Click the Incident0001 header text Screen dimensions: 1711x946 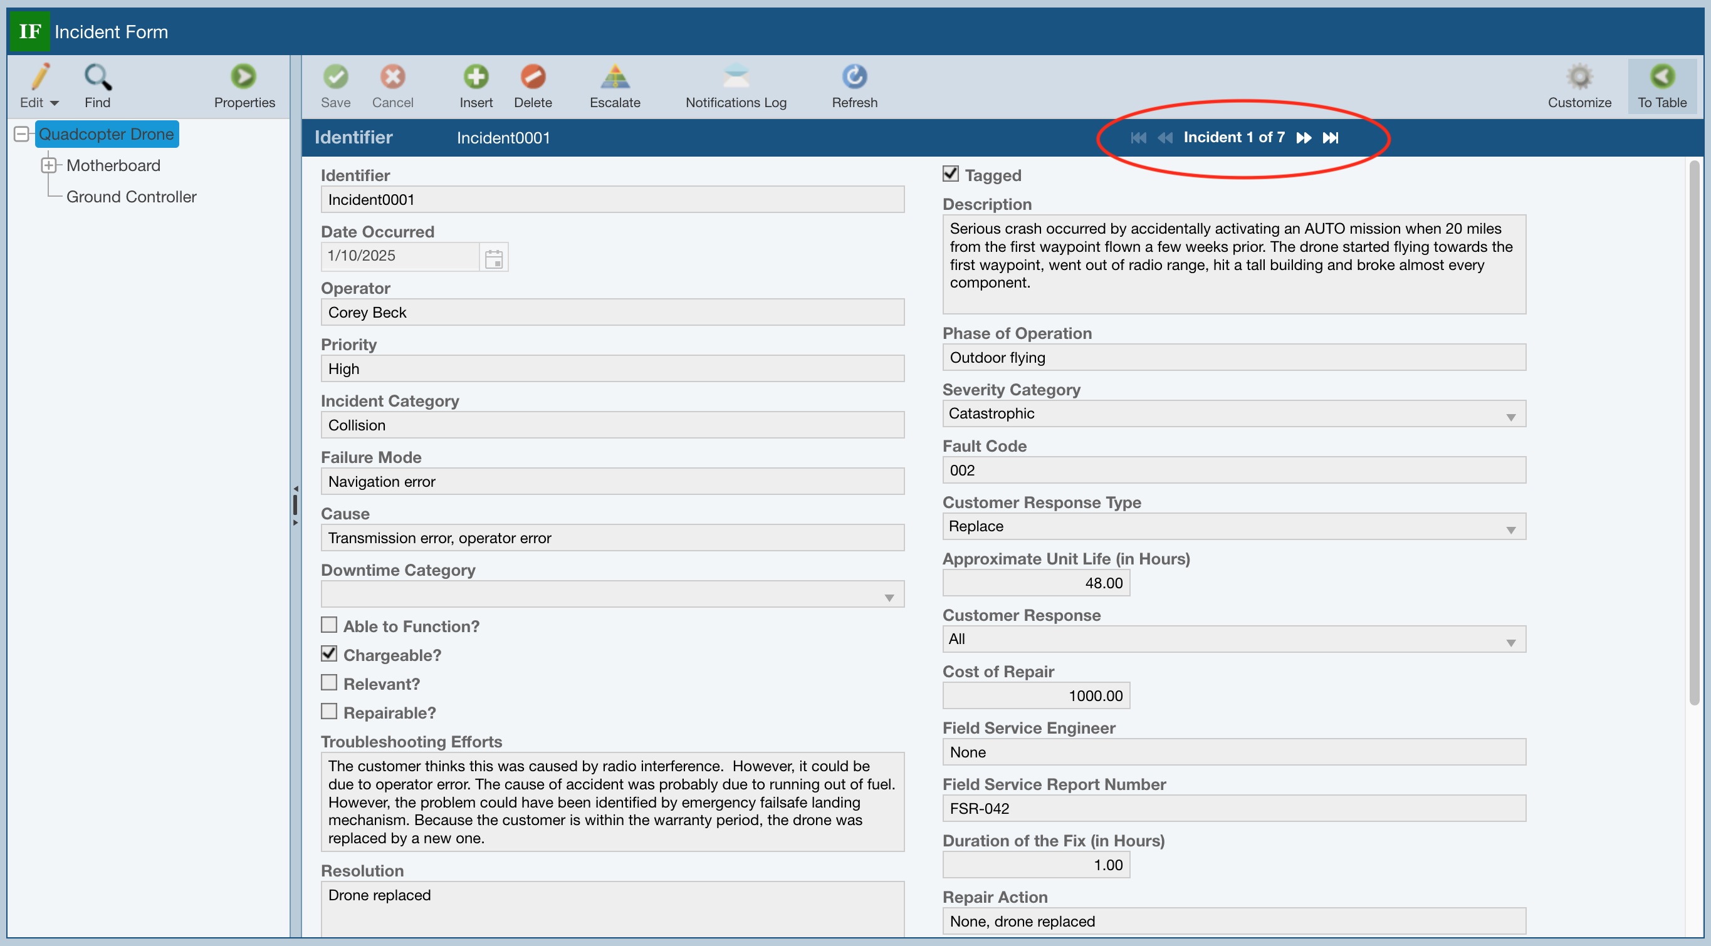tap(503, 138)
